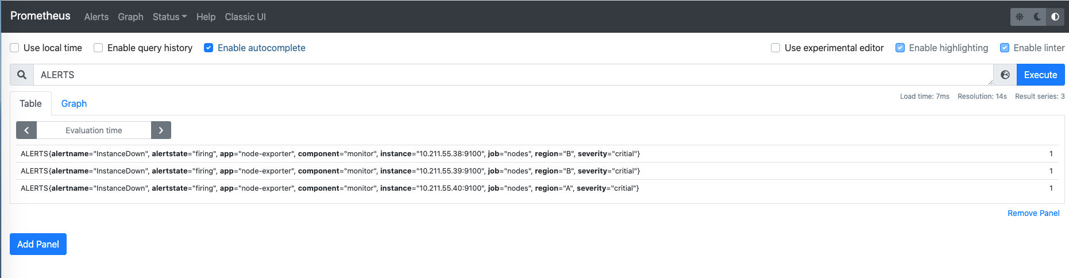
Task: Click the ALERTS expression input field
Action: tap(511, 75)
